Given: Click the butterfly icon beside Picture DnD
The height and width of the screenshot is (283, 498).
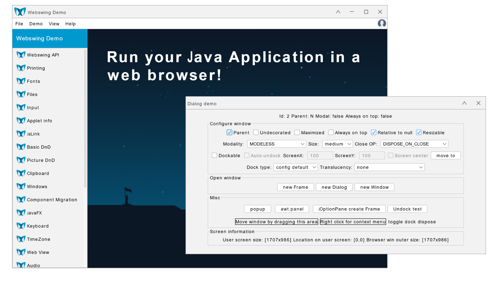Looking at the screenshot, I should coord(21,160).
